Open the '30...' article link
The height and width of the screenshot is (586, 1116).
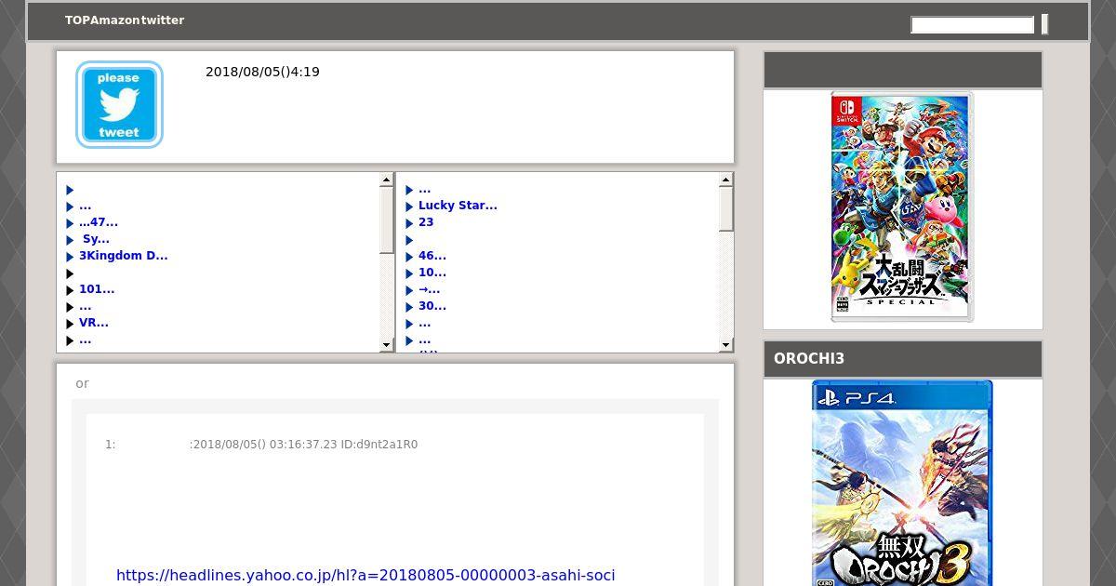coord(432,306)
